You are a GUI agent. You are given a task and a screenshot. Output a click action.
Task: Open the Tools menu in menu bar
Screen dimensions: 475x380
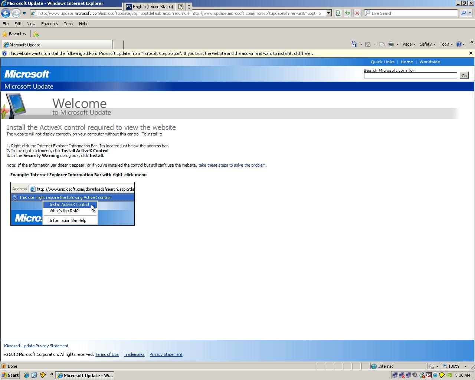click(x=69, y=24)
